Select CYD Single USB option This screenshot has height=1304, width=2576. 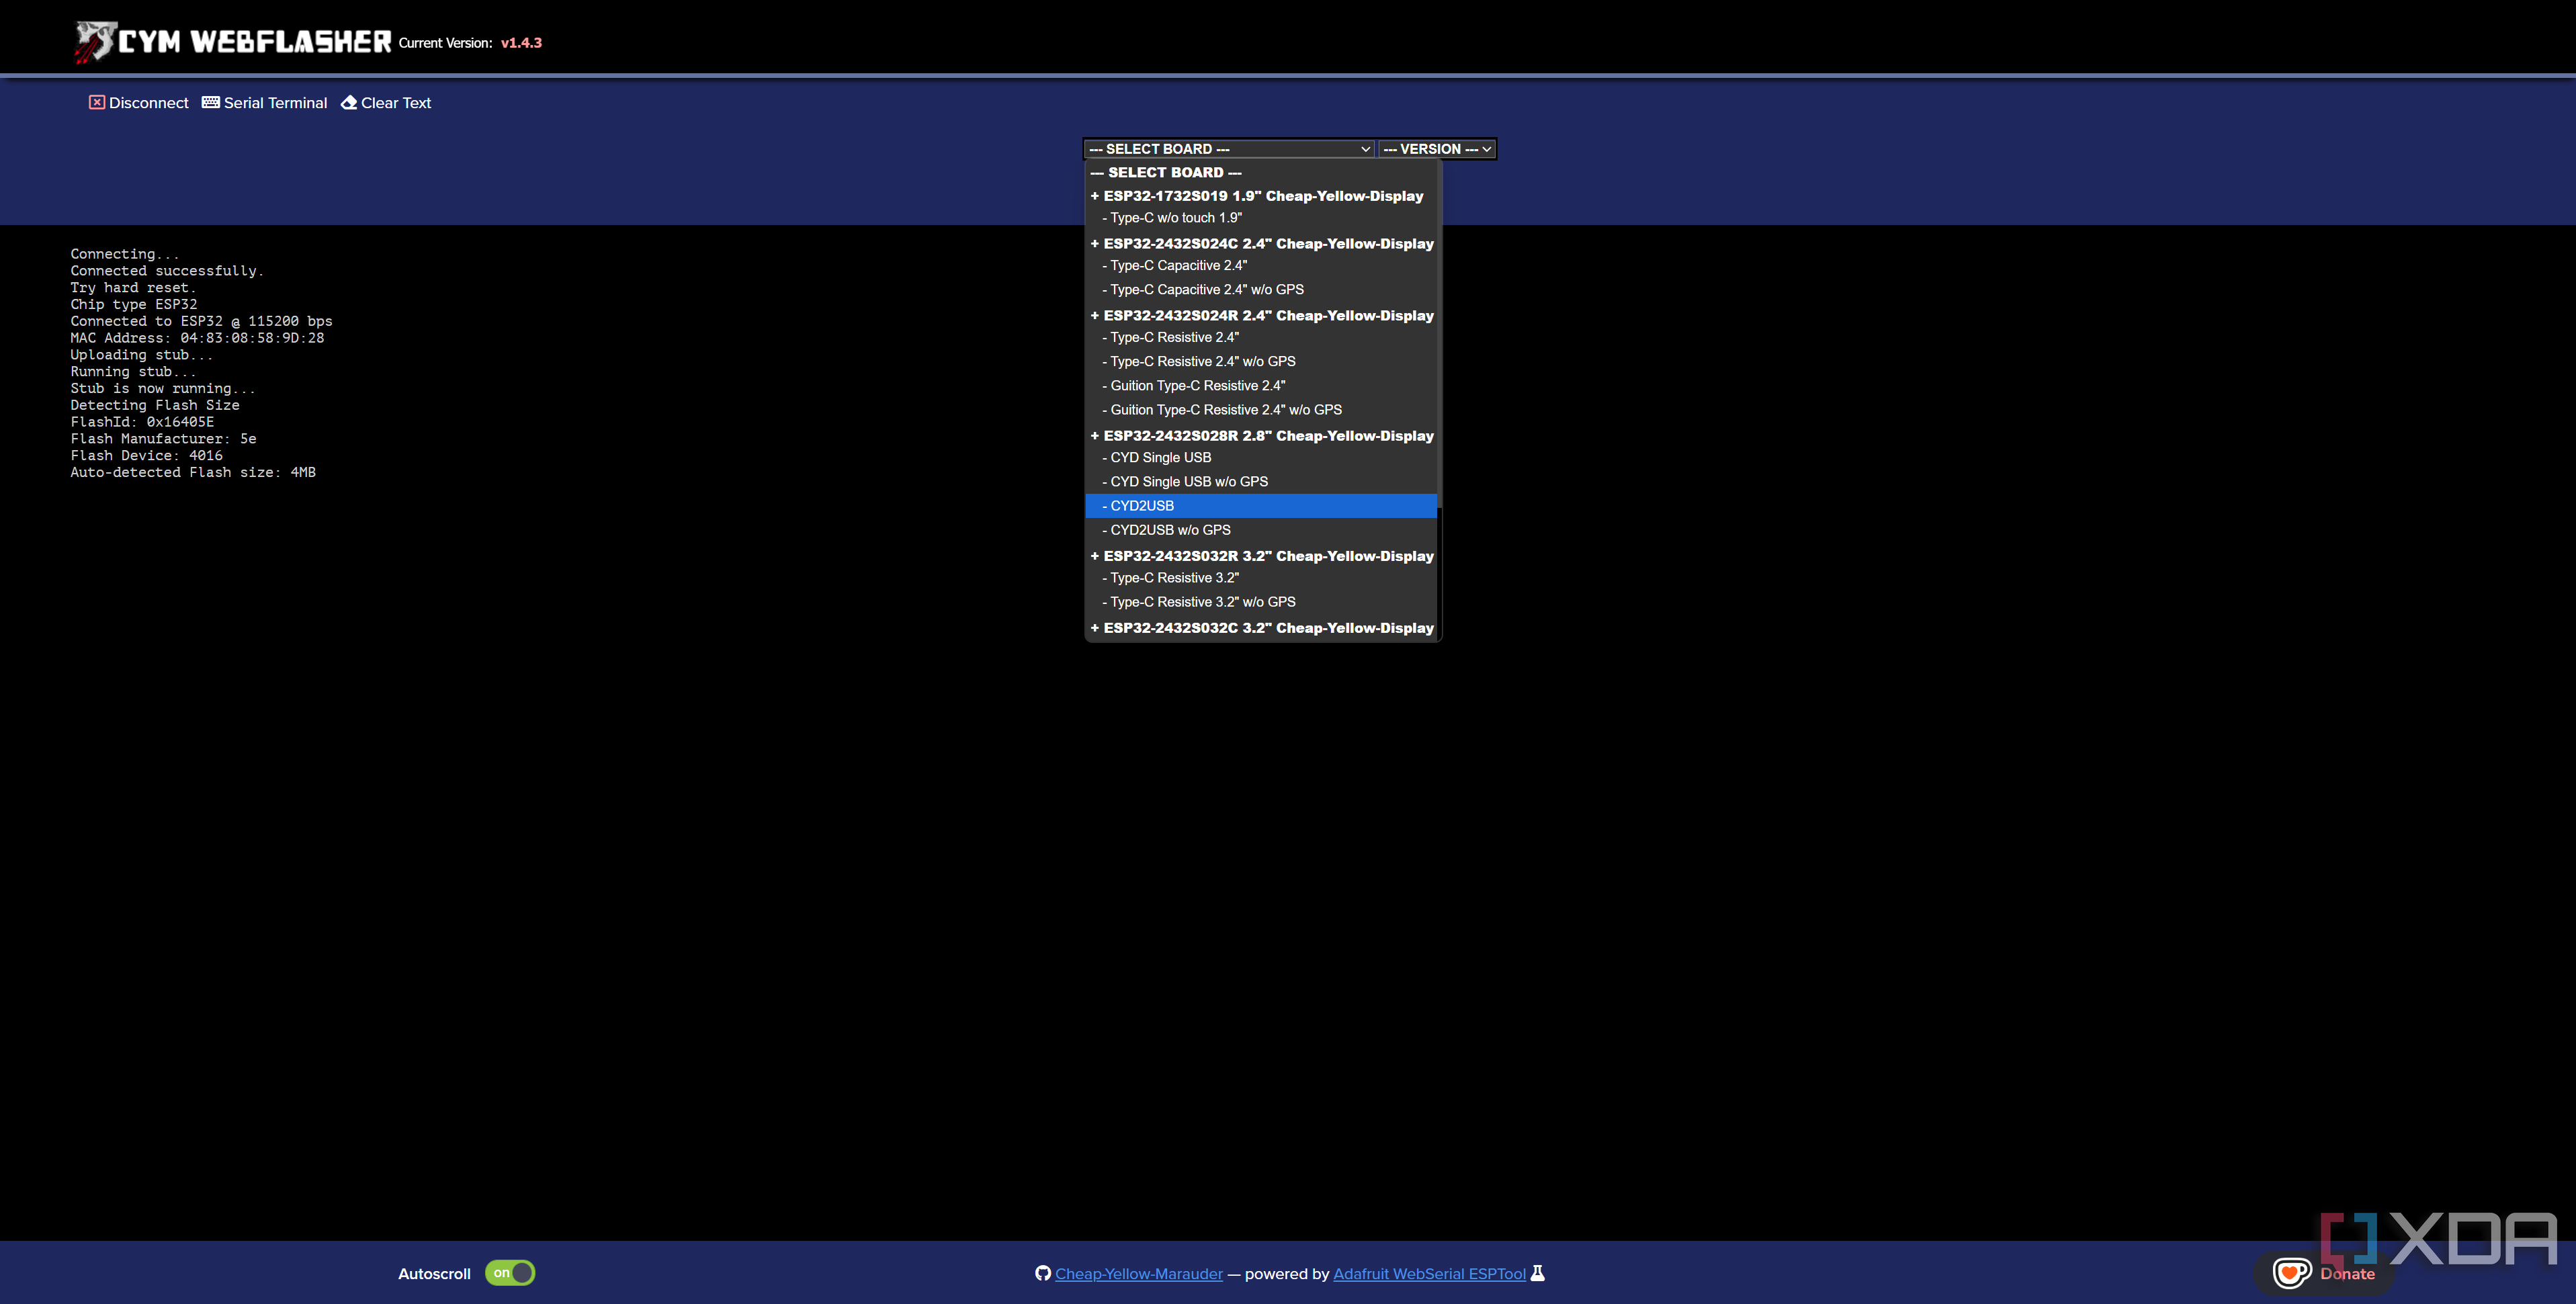(x=1261, y=458)
